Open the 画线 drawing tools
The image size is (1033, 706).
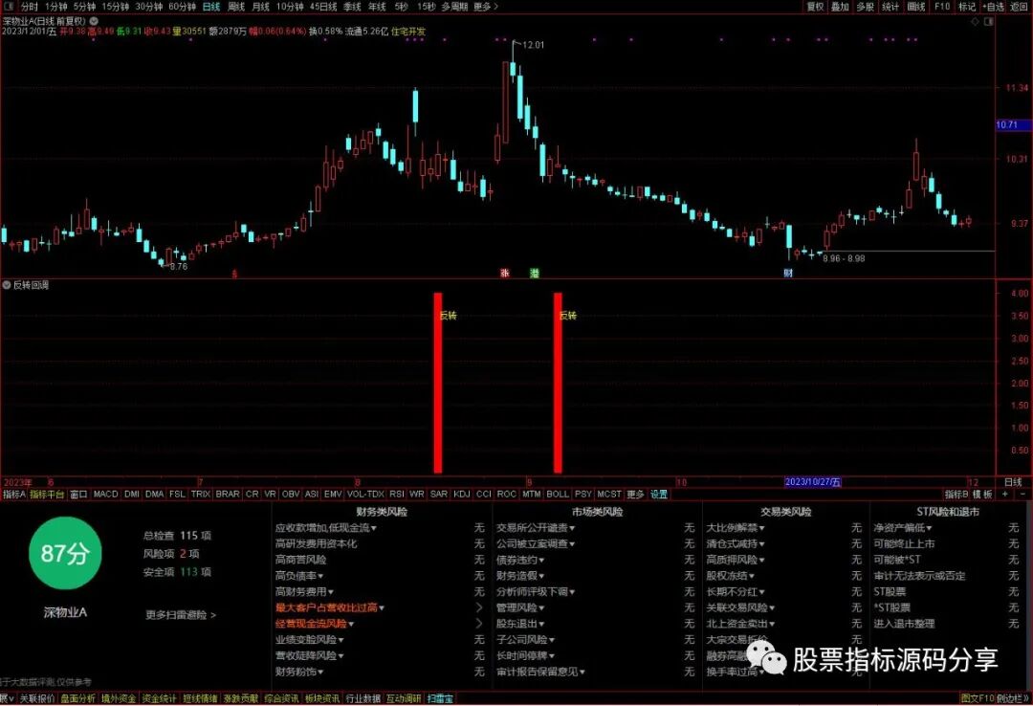pos(916,7)
